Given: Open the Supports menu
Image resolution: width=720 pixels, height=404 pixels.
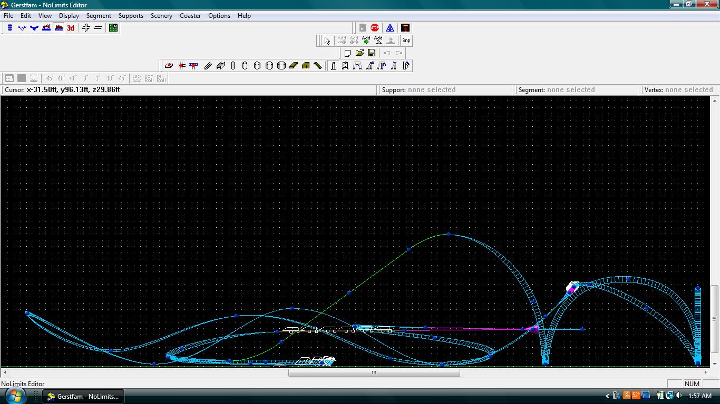Looking at the screenshot, I should 131,16.
